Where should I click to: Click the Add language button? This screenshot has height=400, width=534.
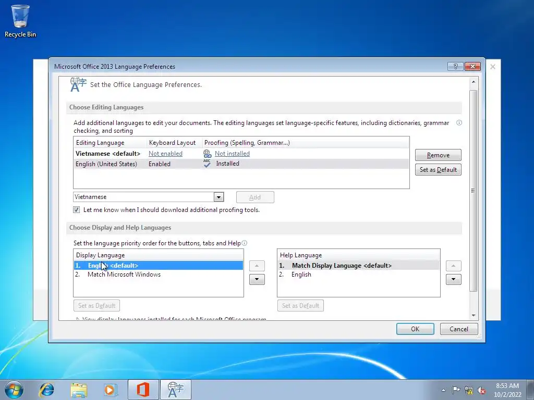[x=255, y=197]
